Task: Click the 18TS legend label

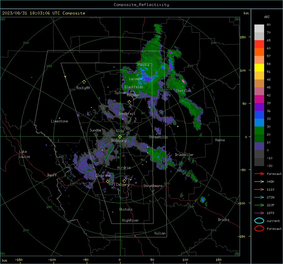Action: (x=270, y=213)
